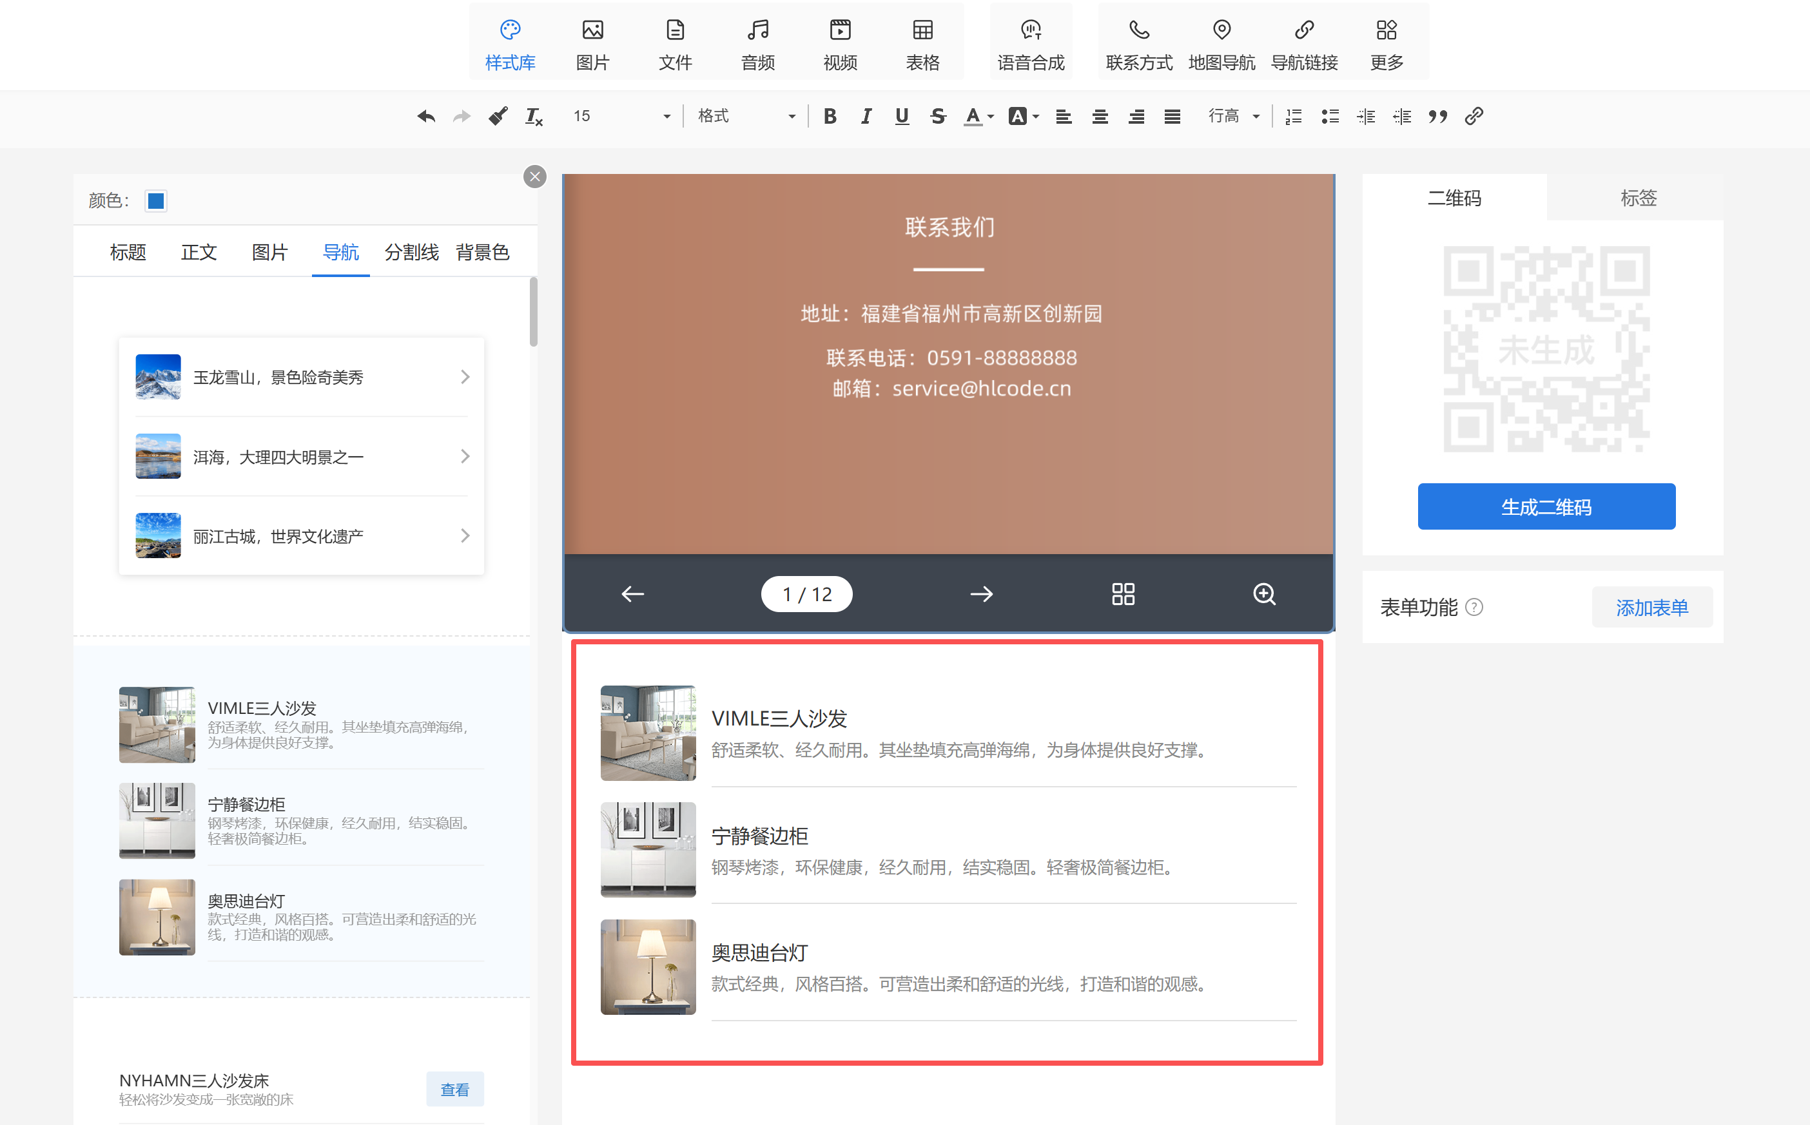Click the 生成二维码 button
1810x1125 pixels.
click(1546, 506)
